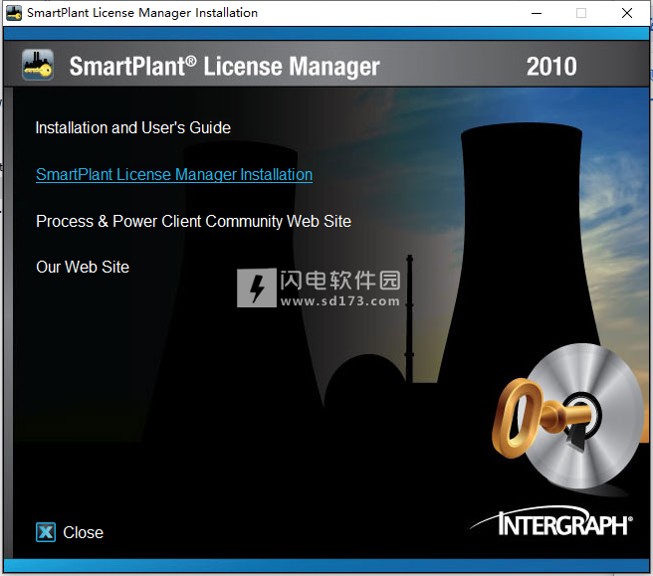Click the title bar application icon
Viewport: 653px width, 576px height.
(14, 13)
